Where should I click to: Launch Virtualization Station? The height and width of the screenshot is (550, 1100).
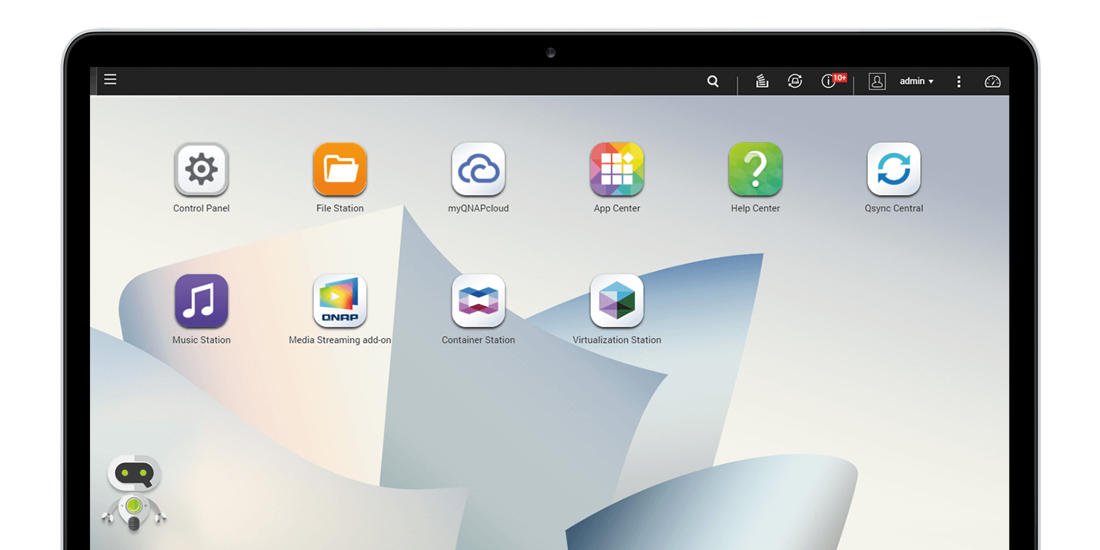pyautogui.click(x=617, y=301)
